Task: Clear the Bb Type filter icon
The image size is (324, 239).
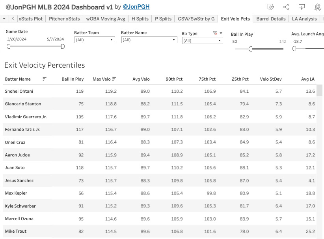Action: click(215, 33)
